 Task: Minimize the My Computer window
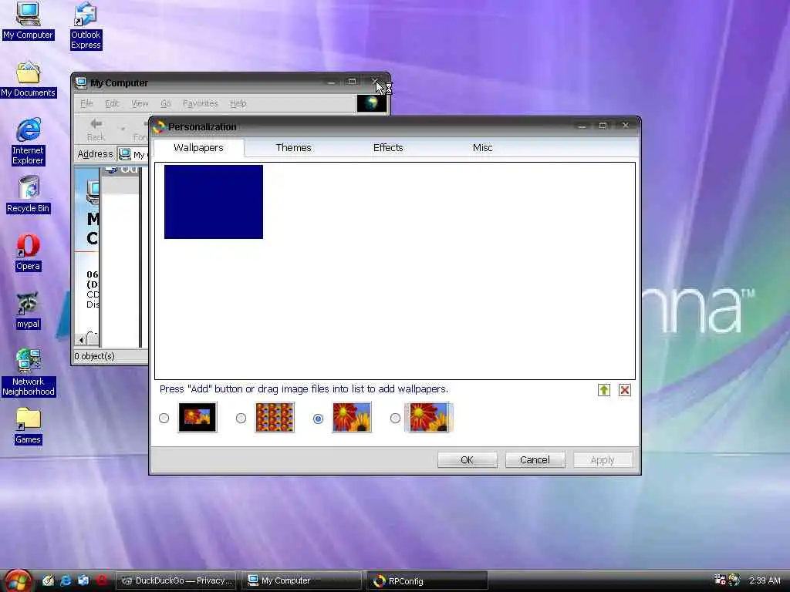coord(331,82)
